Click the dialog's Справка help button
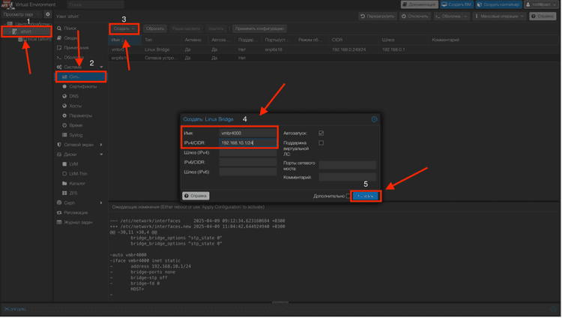Viewport: 562px width, 318px height. click(196, 196)
